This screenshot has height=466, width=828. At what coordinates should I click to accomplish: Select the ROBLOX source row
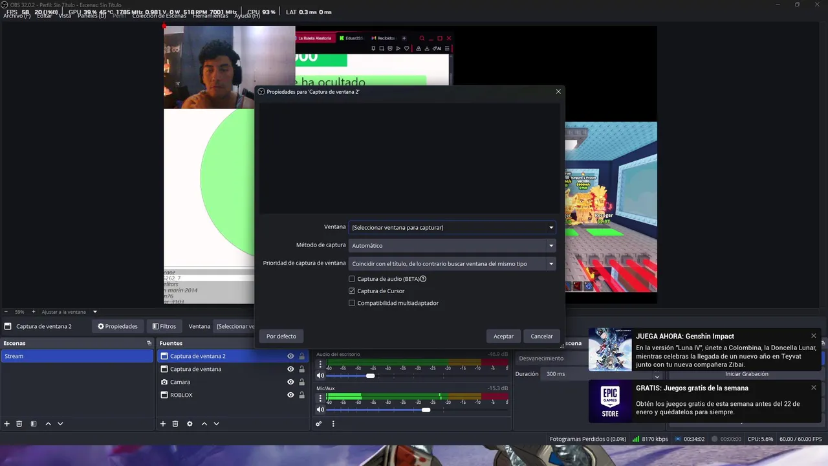coord(233,395)
